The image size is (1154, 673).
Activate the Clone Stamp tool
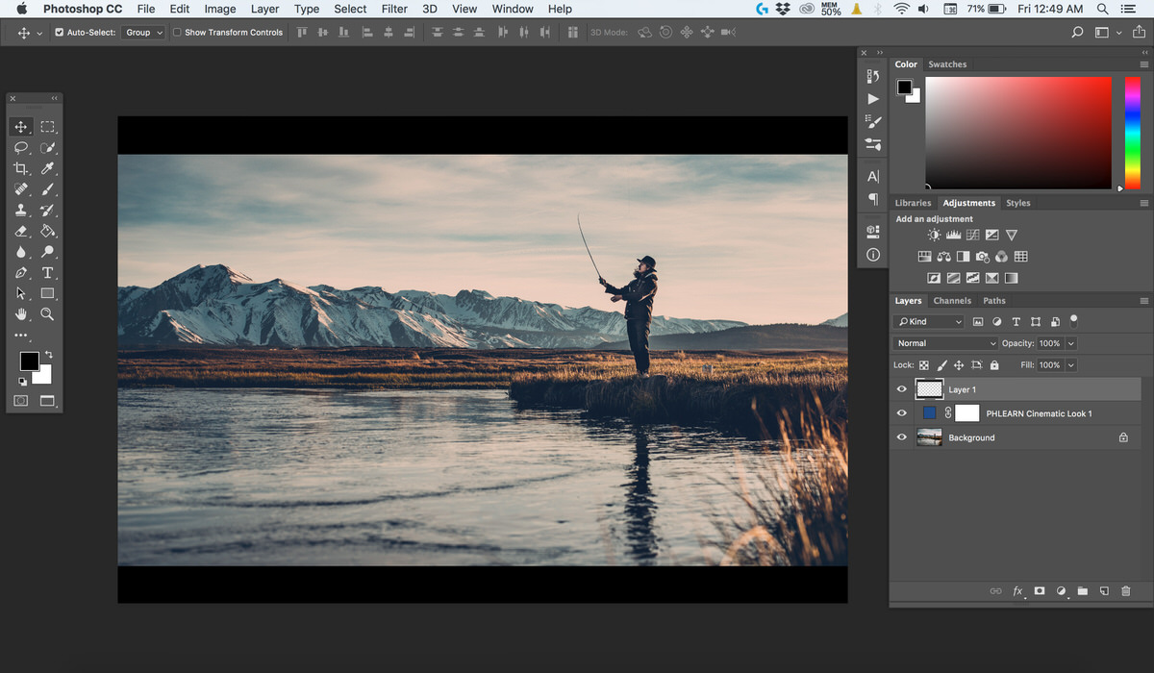coord(21,210)
